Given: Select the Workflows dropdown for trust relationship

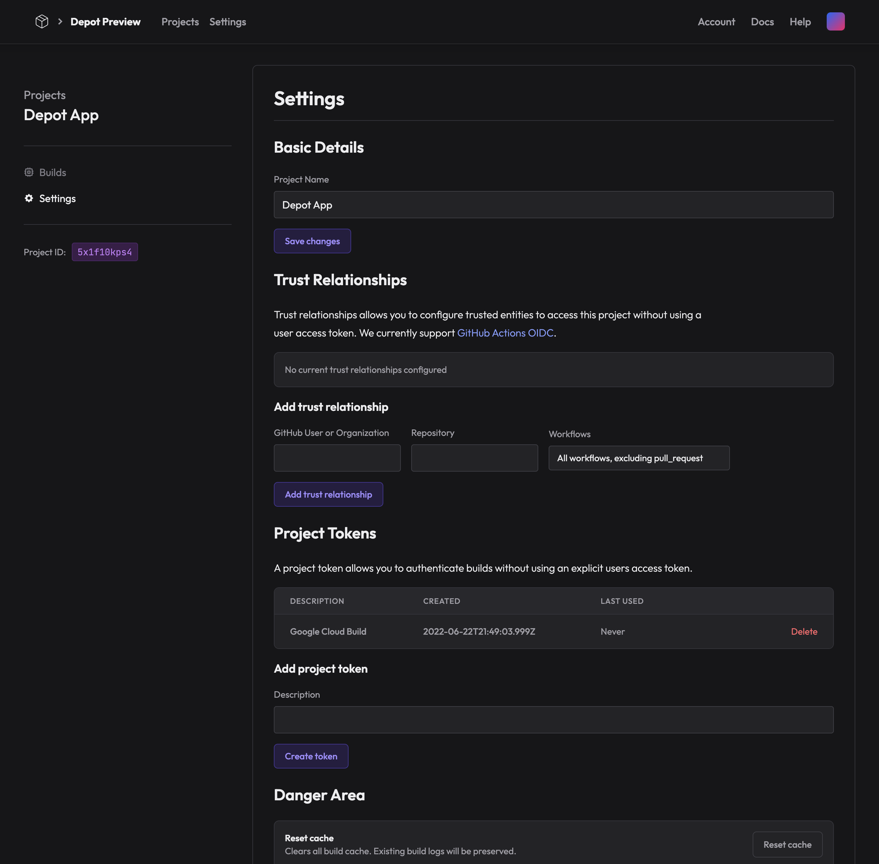Looking at the screenshot, I should click(639, 457).
